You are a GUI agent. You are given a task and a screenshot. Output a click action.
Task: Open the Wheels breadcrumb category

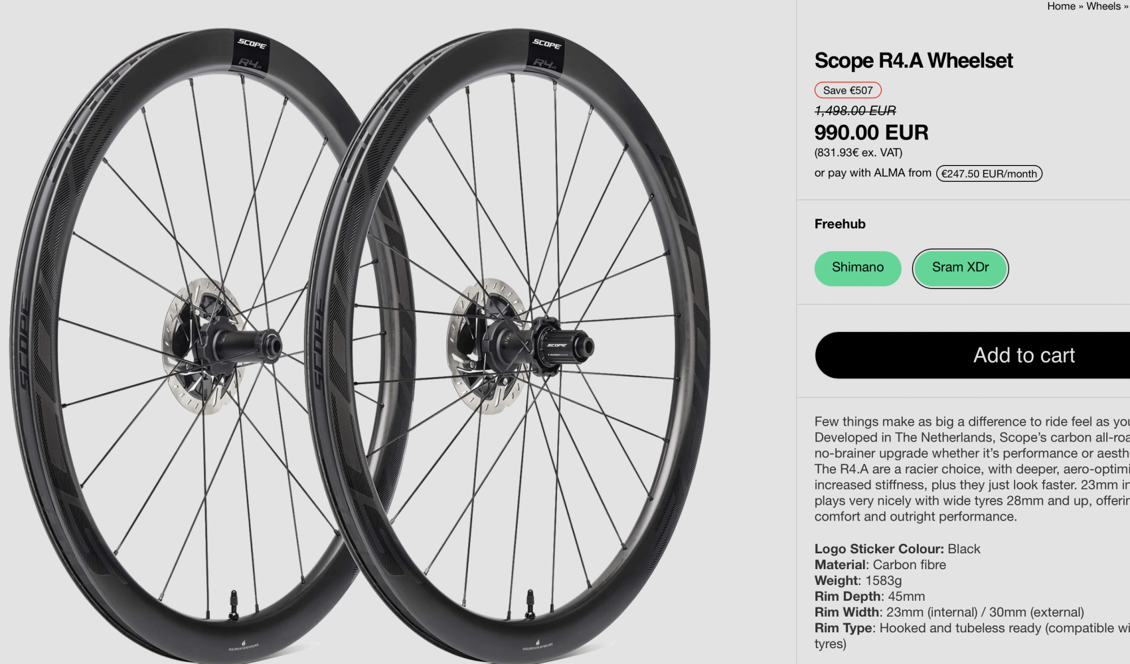1103,6
